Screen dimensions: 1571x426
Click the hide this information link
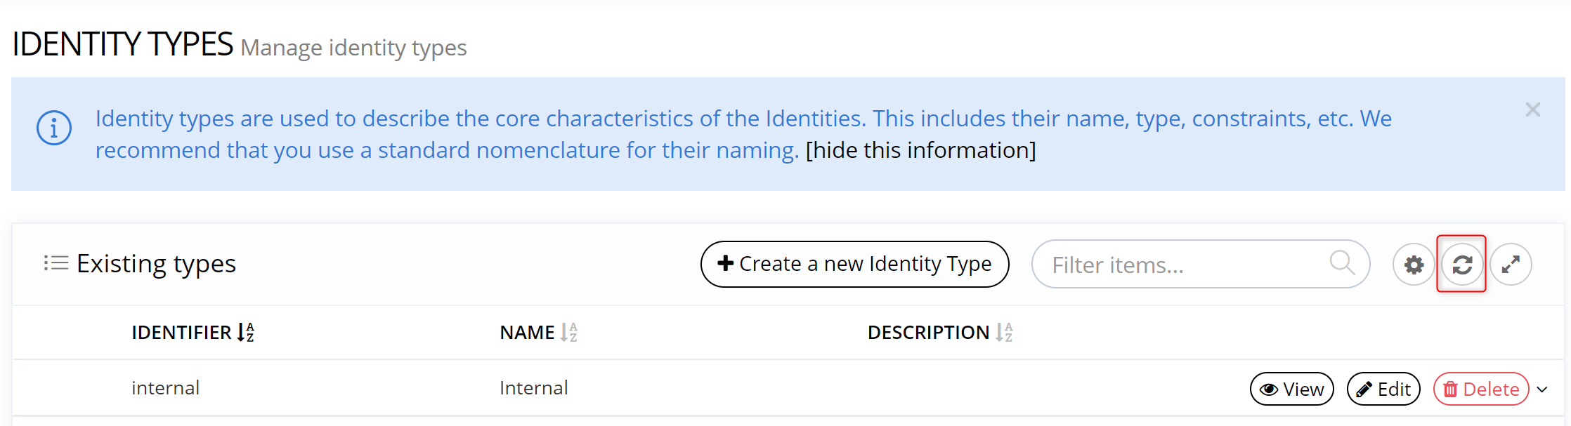(920, 150)
